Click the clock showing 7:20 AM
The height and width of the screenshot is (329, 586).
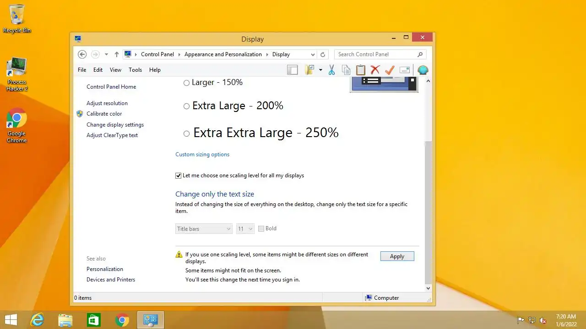coord(566,317)
